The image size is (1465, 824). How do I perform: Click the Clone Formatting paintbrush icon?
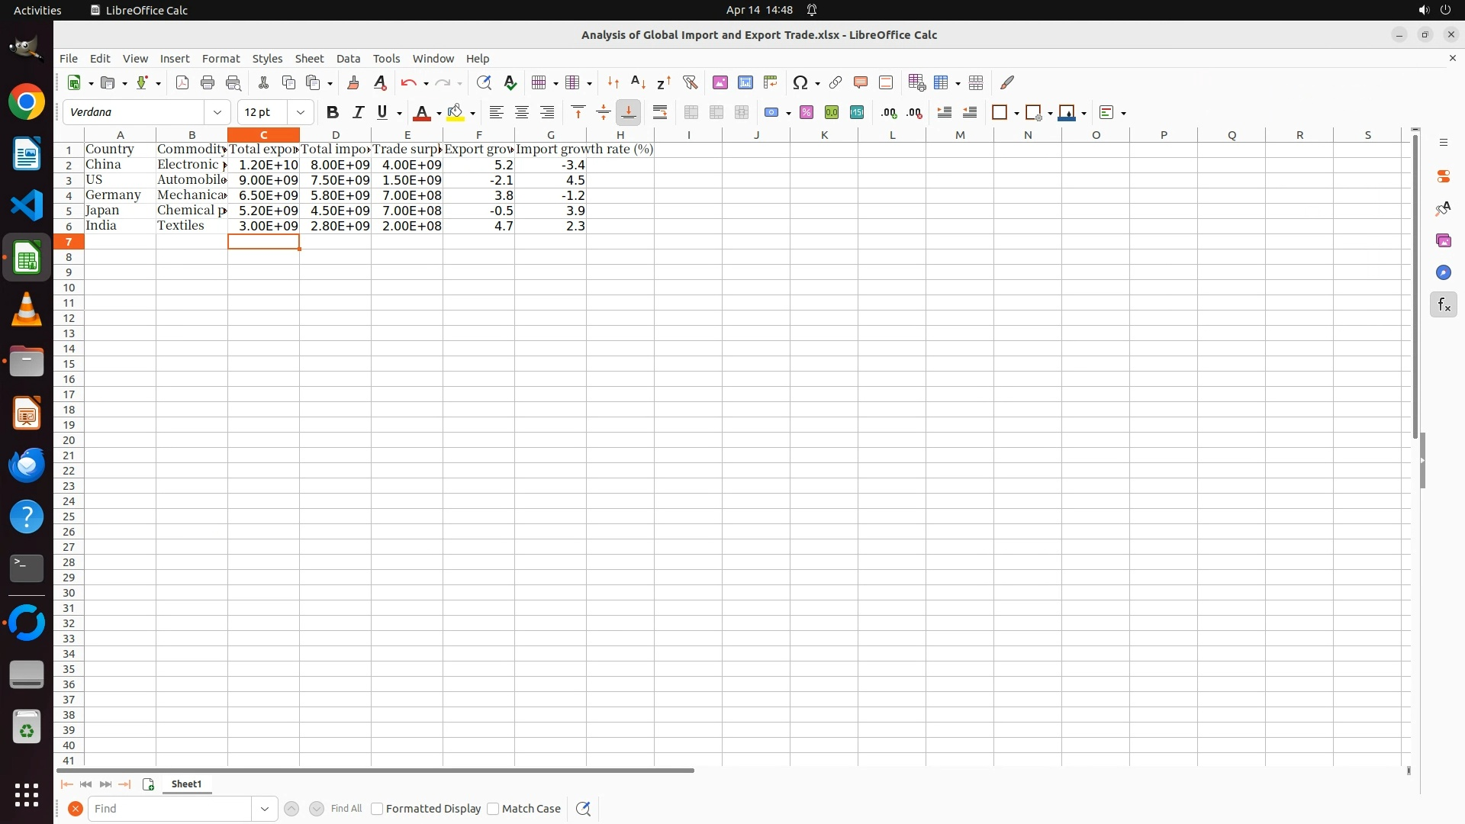(353, 82)
